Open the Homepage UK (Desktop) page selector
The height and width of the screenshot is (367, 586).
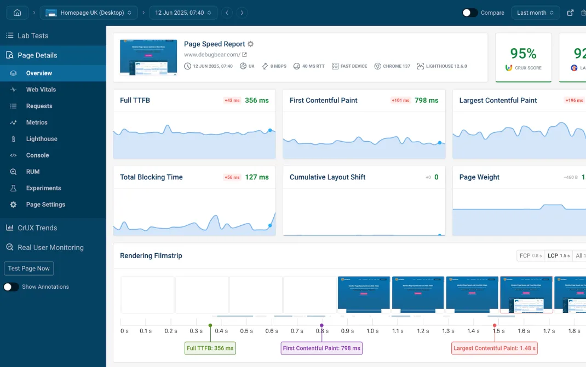point(89,11)
